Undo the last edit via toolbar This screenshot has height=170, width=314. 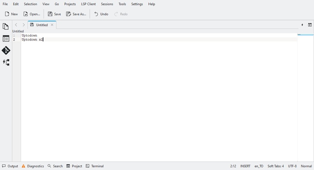coord(101,14)
